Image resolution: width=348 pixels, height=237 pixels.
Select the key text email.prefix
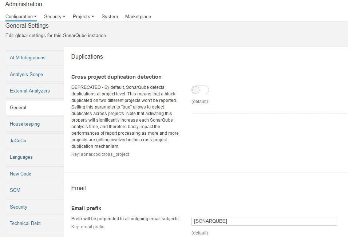92,227
